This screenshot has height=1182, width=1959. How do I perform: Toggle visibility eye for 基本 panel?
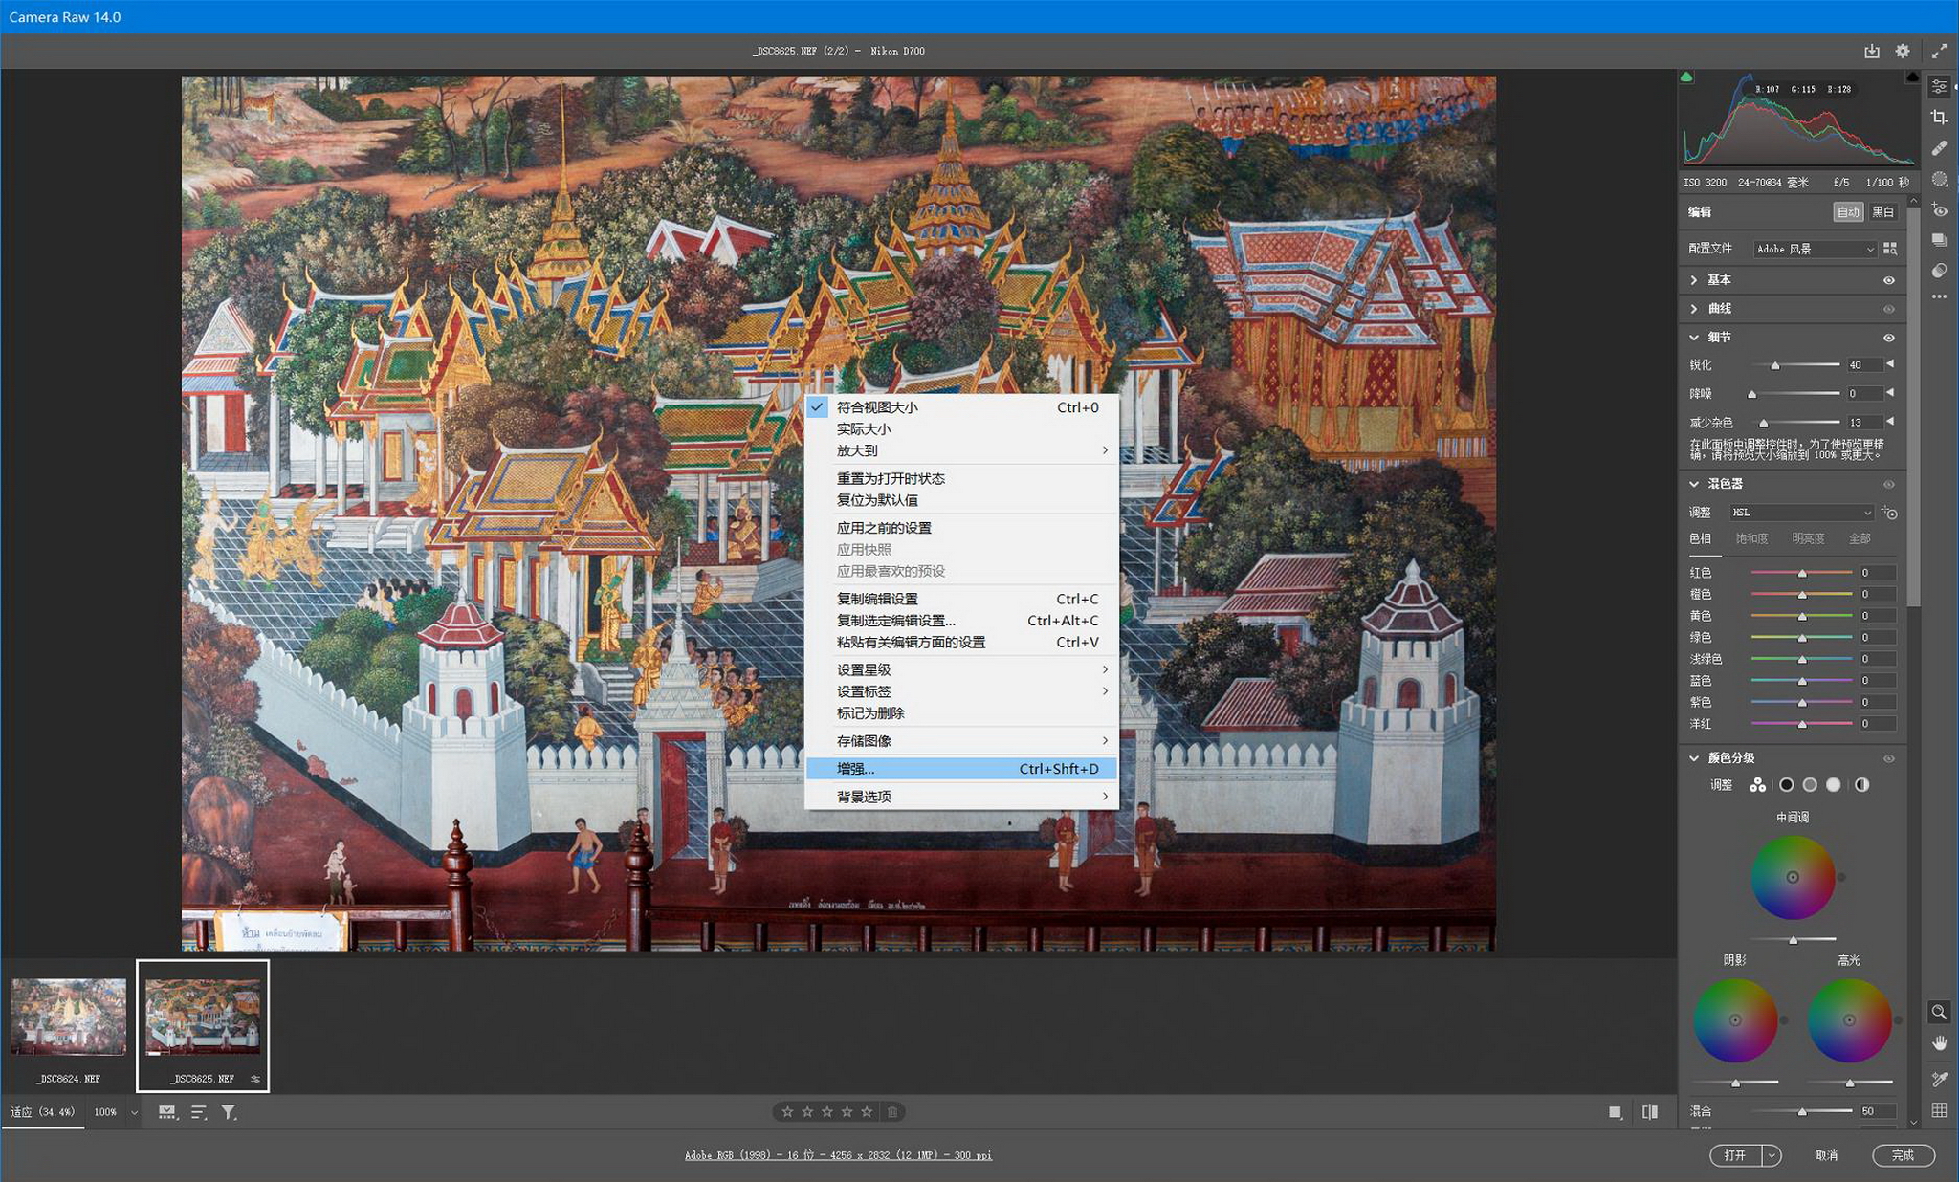point(1889,280)
